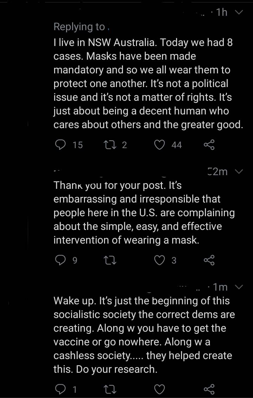This screenshot has width=253, height=398.
Task: Open options chevron on the 1m tweet
Action: (239, 287)
